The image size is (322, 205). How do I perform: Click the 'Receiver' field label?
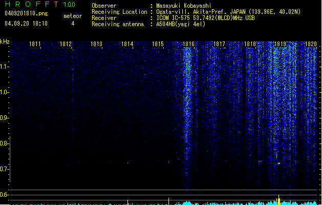click(x=104, y=18)
